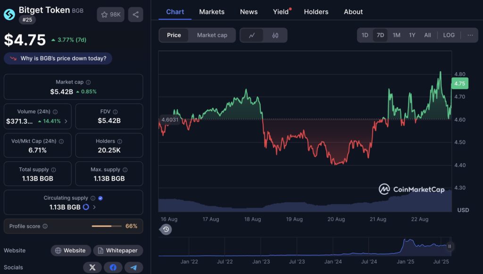Add BGB to watchlist via star button
Screen dimensions: 483x274
click(x=110, y=15)
